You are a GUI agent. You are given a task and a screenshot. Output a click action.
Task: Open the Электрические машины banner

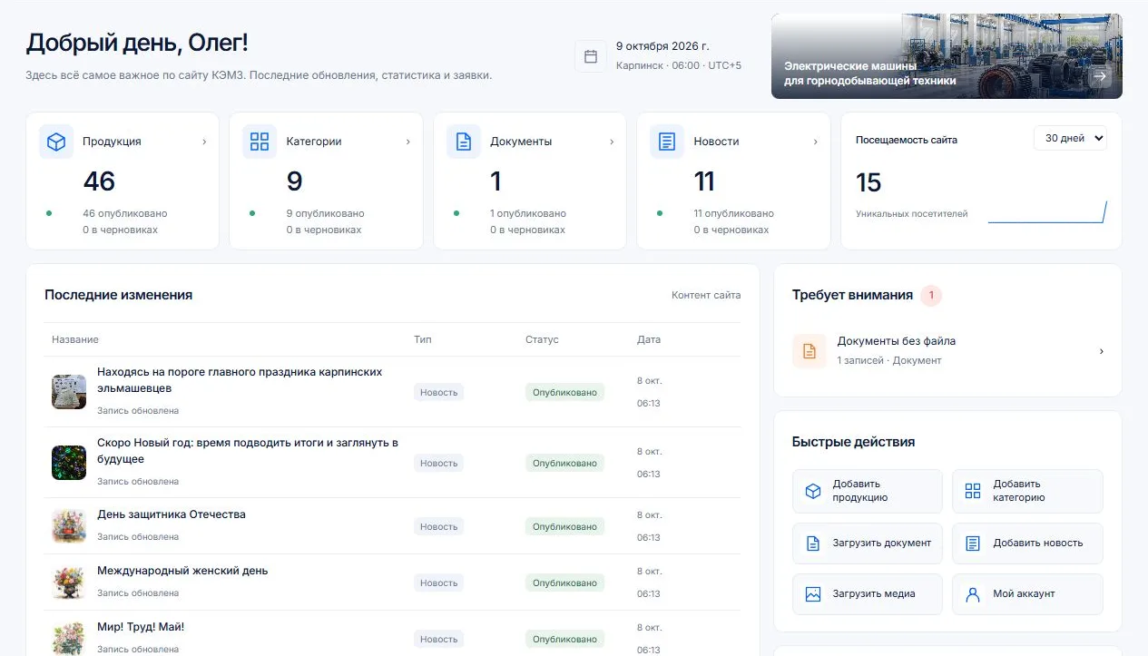[x=947, y=56]
